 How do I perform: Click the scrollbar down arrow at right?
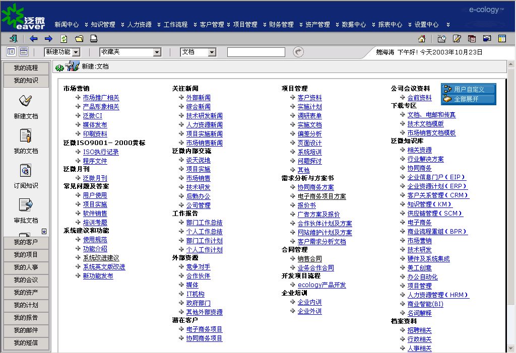(511, 348)
